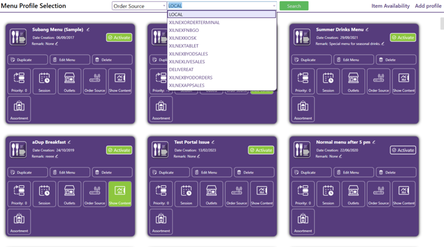Open Priority icon in Subang Menu card
The image size is (444, 247).
(19, 82)
